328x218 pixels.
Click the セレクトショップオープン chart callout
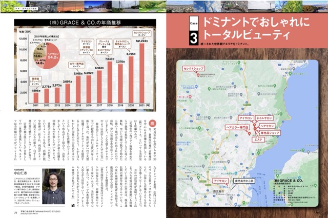pyautogui.click(x=142, y=33)
